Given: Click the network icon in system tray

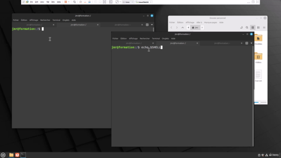Looking at the screenshot, I should tap(267, 155).
